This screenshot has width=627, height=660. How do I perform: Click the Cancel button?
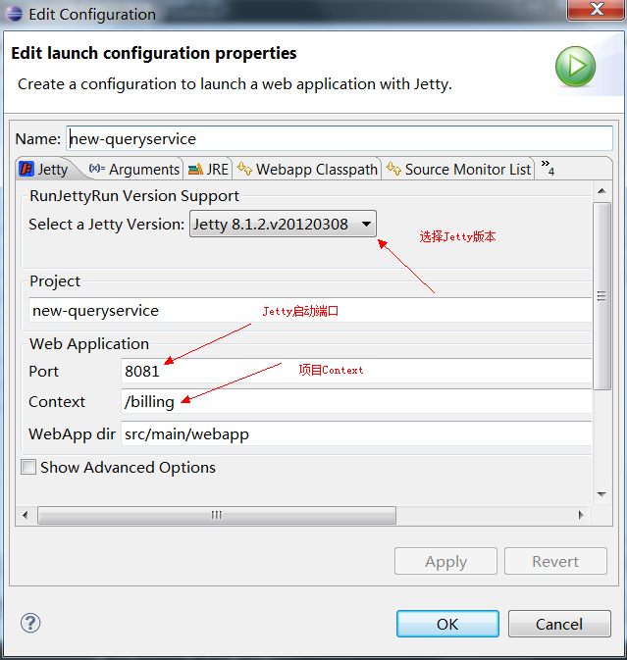559,624
